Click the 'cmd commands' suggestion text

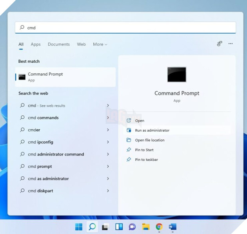[x=43, y=118]
